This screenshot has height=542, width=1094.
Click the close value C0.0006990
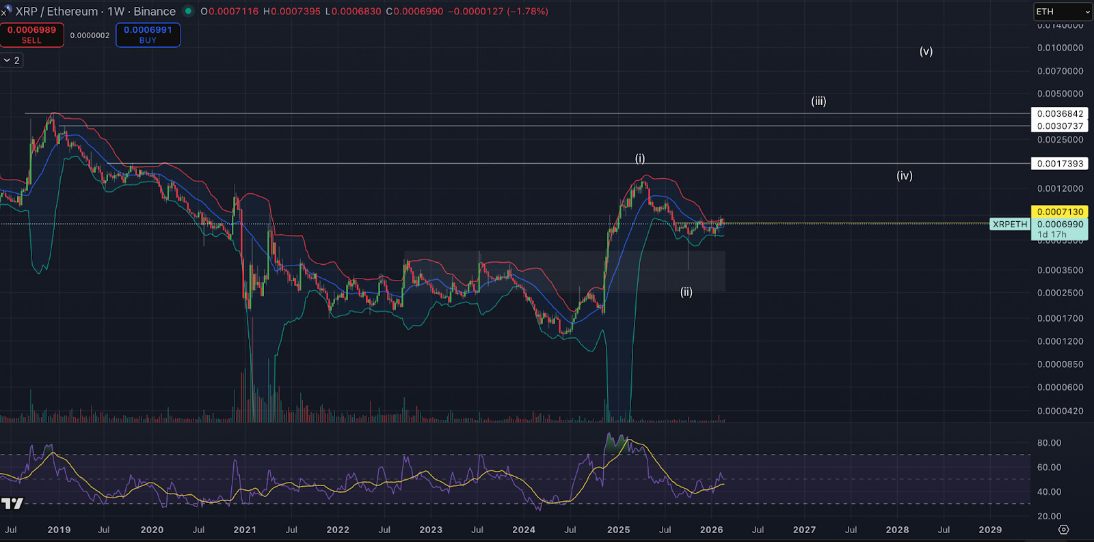(x=414, y=12)
